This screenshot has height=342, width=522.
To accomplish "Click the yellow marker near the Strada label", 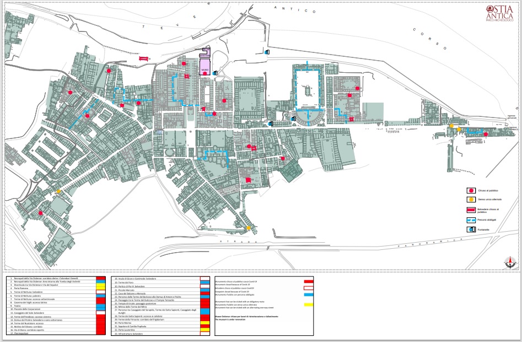I will pos(249,228).
